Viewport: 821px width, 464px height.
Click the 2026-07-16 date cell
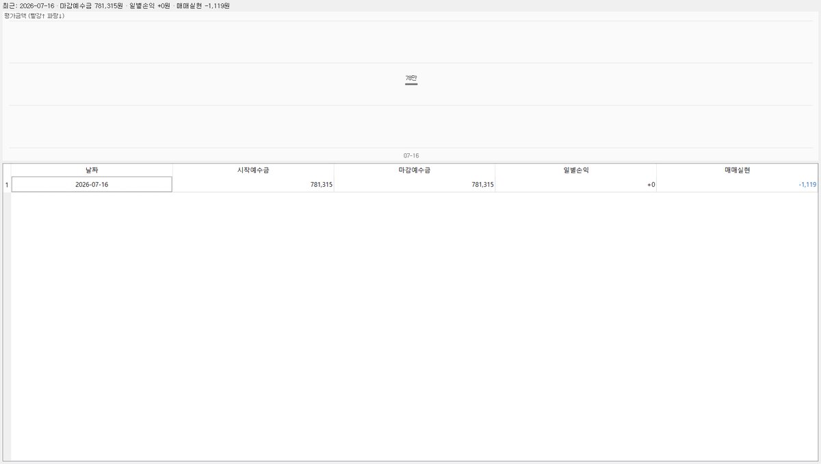[92, 185]
